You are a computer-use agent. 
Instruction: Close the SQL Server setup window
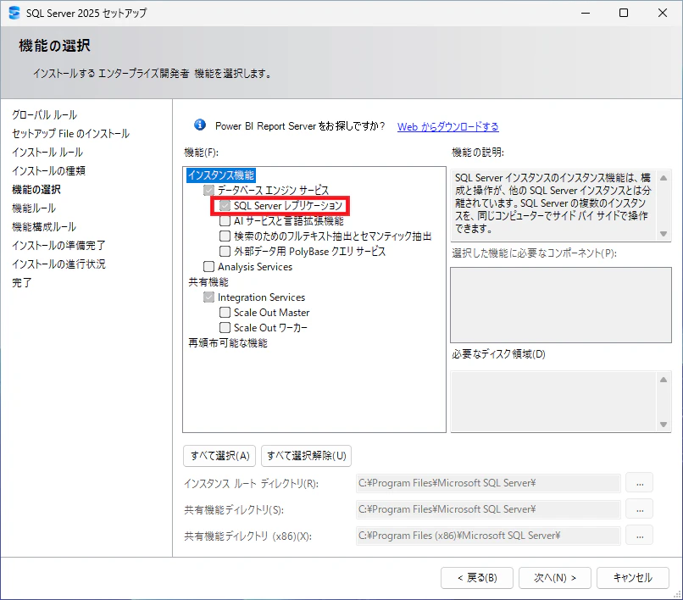coord(663,13)
